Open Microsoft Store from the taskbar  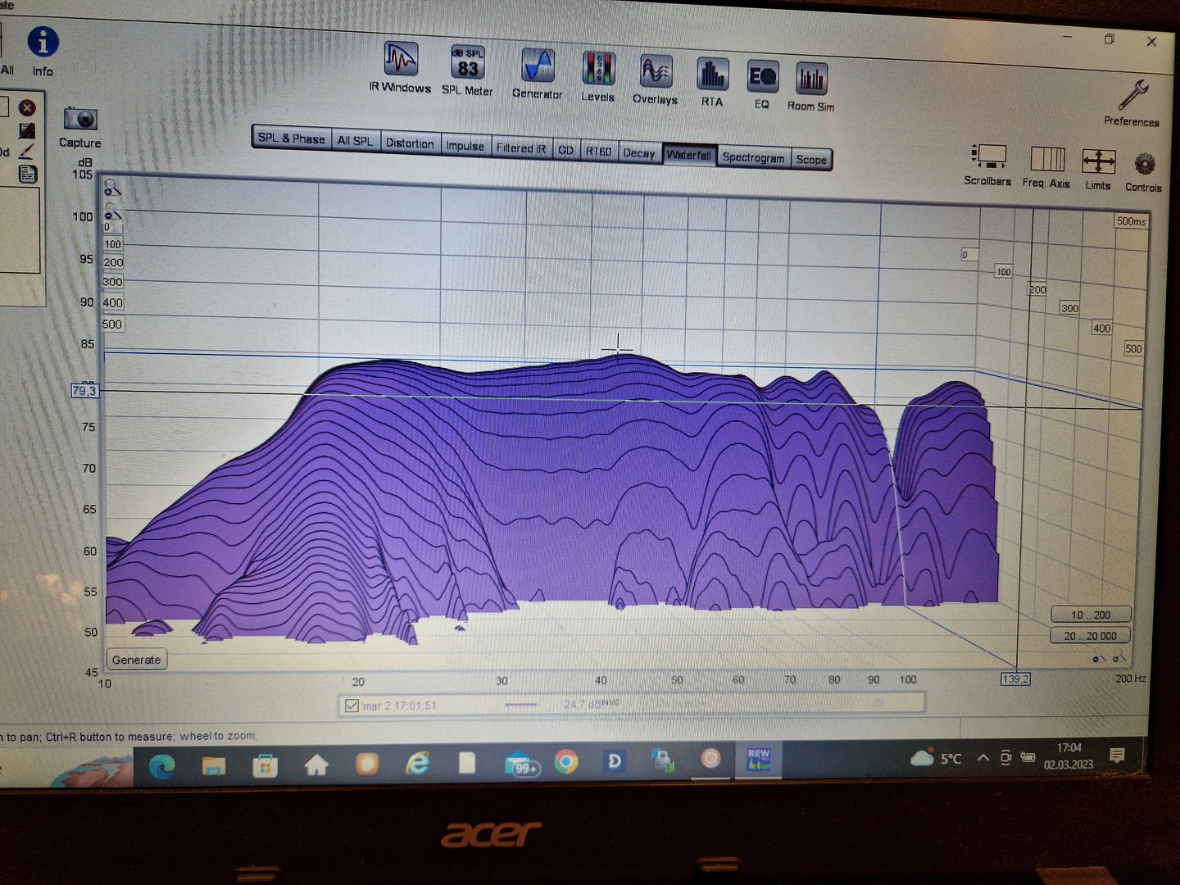pyautogui.click(x=265, y=766)
